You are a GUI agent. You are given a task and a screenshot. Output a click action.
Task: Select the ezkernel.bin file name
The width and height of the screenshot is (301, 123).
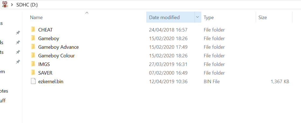(x=51, y=82)
